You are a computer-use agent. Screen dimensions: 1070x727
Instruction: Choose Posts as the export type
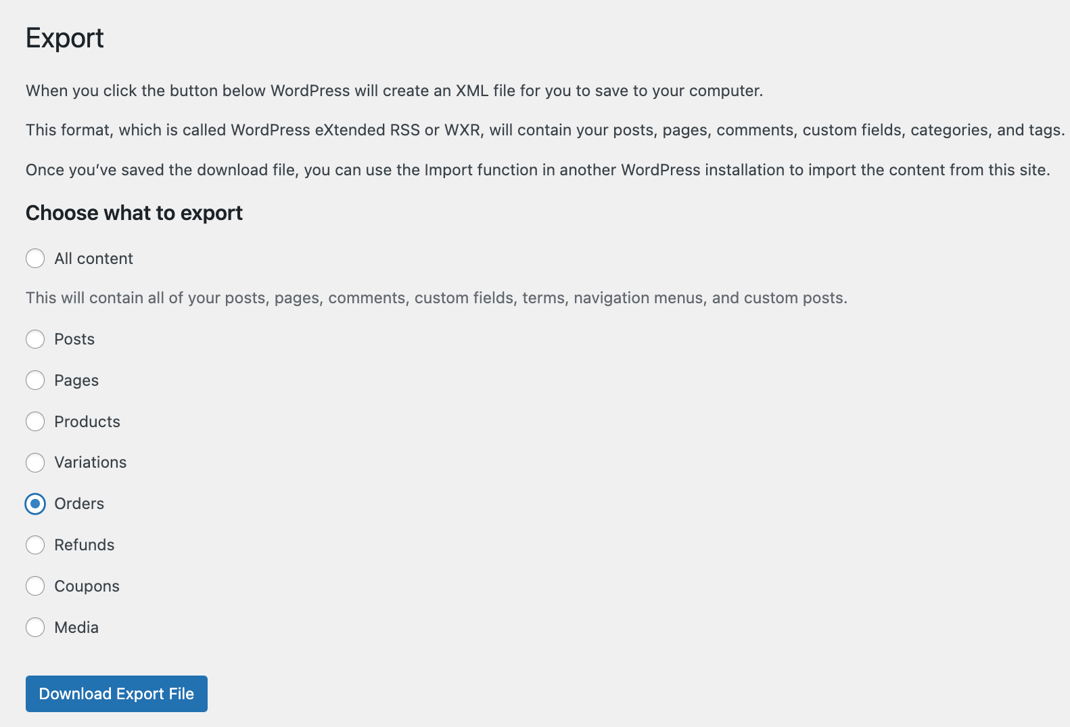point(35,339)
